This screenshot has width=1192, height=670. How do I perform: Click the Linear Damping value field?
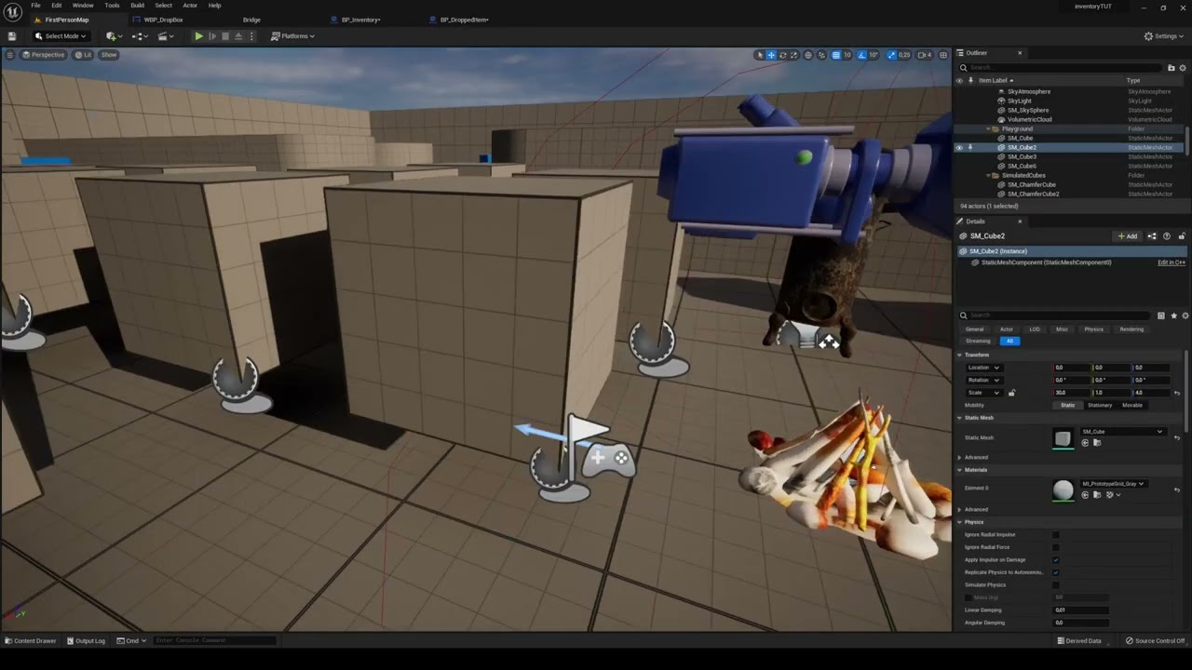tap(1080, 610)
